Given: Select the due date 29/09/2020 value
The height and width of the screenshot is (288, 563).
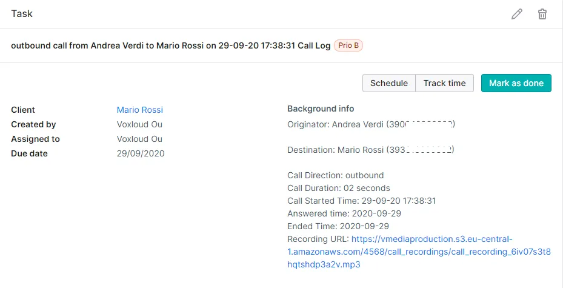Looking at the screenshot, I should [x=140, y=153].
